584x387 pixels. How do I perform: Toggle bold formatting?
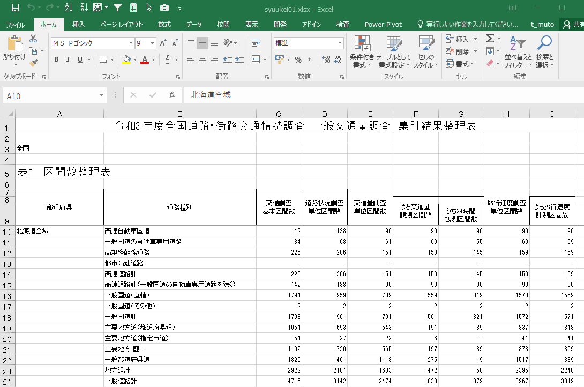click(56, 59)
